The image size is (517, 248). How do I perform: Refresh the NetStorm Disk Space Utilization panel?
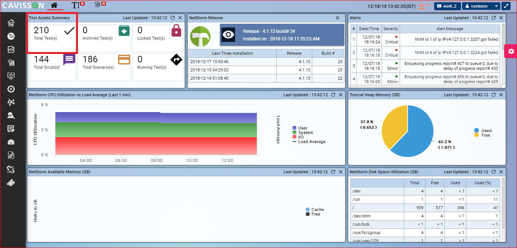(x=494, y=172)
